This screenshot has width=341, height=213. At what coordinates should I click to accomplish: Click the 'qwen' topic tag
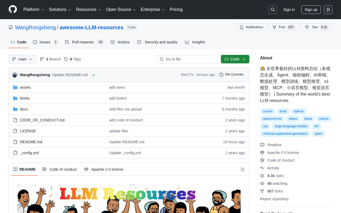tap(318, 134)
